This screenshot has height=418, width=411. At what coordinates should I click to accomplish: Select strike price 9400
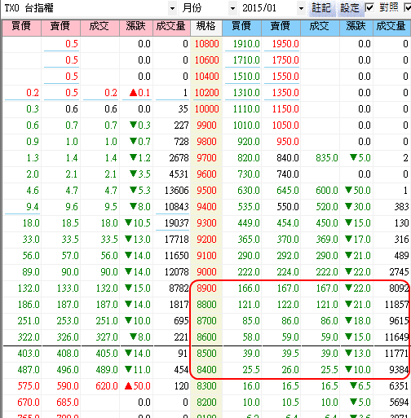click(206, 207)
